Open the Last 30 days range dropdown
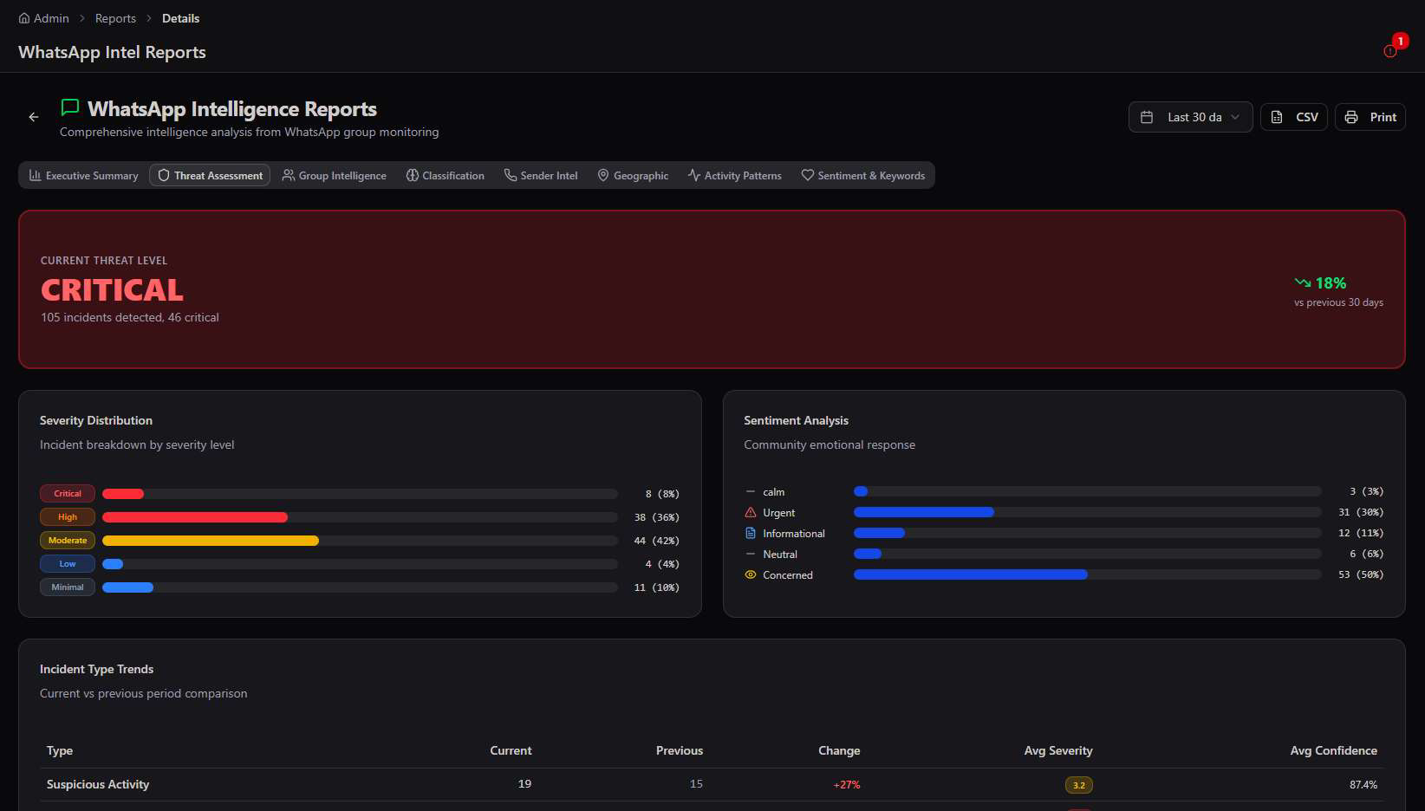1425x811 pixels. pyautogui.click(x=1191, y=117)
